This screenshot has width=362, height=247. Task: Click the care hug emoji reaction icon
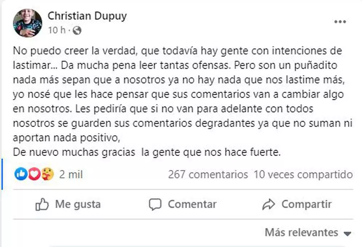tap(47, 175)
